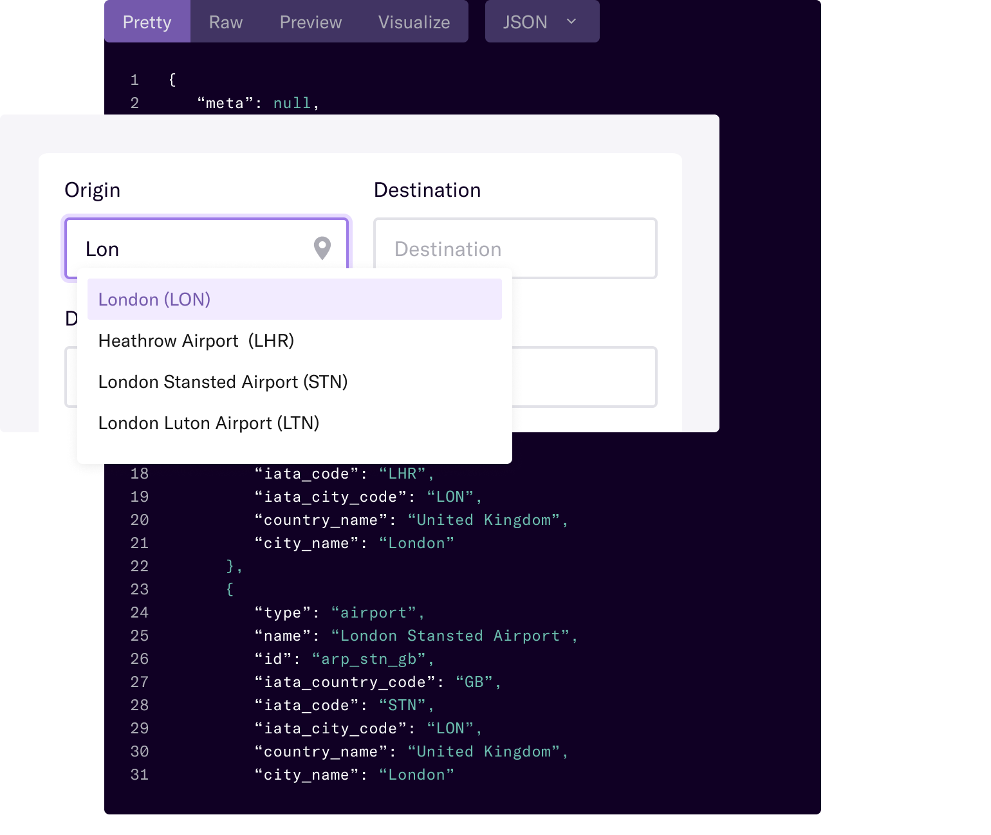
Task: Select the London Stansted Airport name string
Action: pos(453,635)
